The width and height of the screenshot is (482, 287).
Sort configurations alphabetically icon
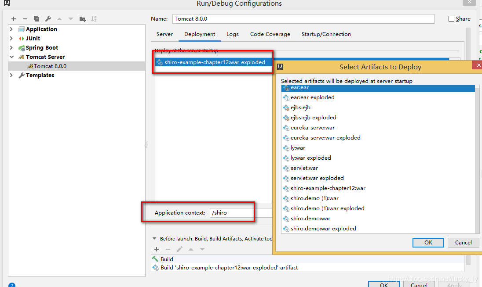pyautogui.click(x=94, y=19)
